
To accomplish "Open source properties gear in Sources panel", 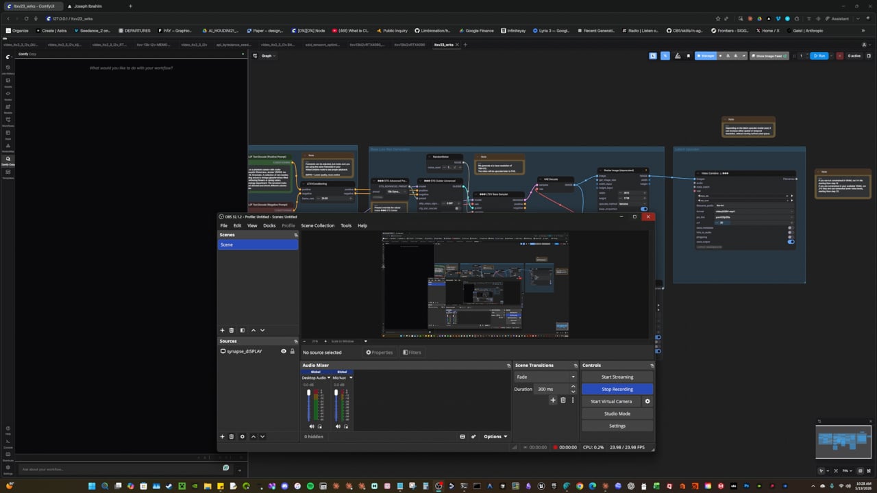I will (x=242, y=436).
